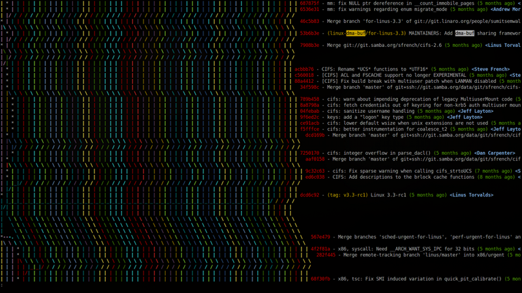Click '<Jeff Layton>' on the logon key row
This screenshot has width=522, height=293.
465,117
